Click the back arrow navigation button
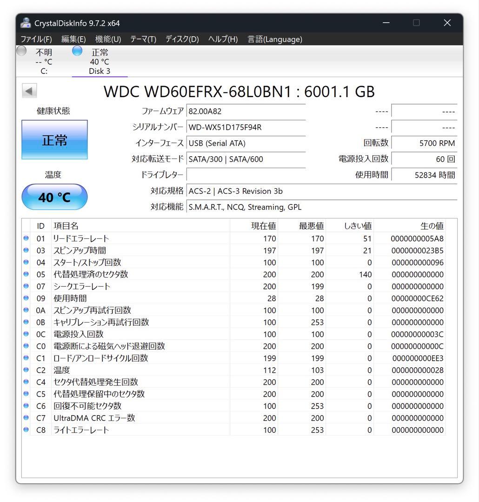Viewport: 479px width, 502px height. click(x=29, y=91)
